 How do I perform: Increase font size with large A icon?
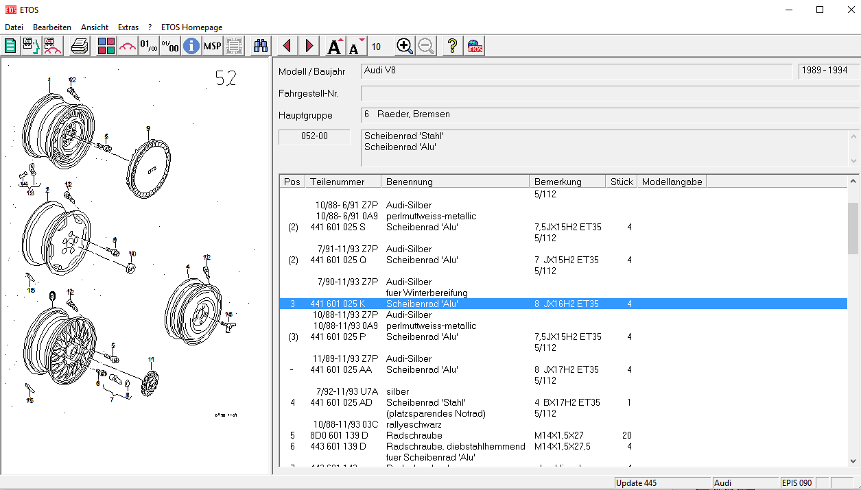(x=335, y=46)
